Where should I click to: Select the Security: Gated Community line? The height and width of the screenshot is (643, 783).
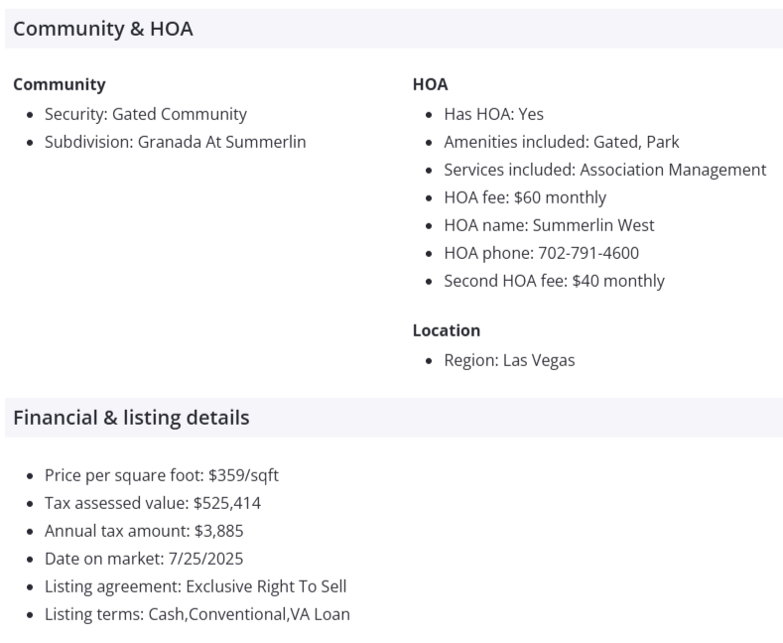coord(146,114)
